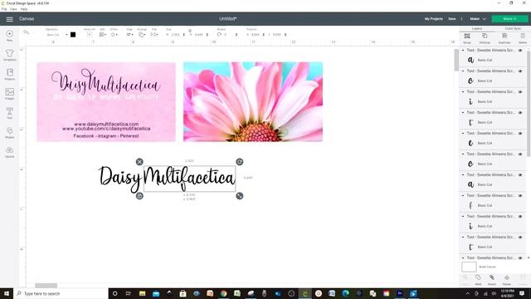
Task: Click the X delete handle on selection
Action: (x=139, y=162)
